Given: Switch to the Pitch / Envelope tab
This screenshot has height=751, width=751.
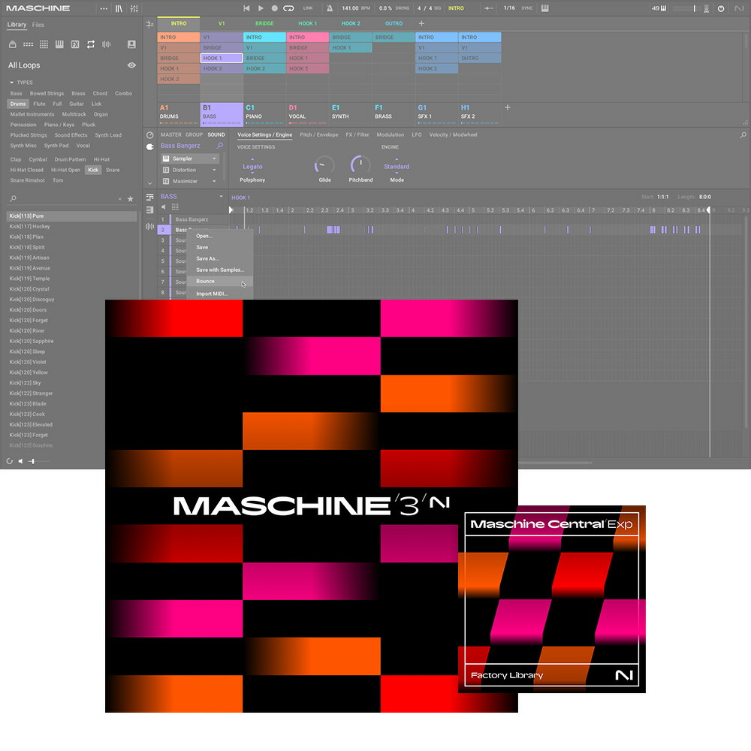Looking at the screenshot, I should [318, 135].
